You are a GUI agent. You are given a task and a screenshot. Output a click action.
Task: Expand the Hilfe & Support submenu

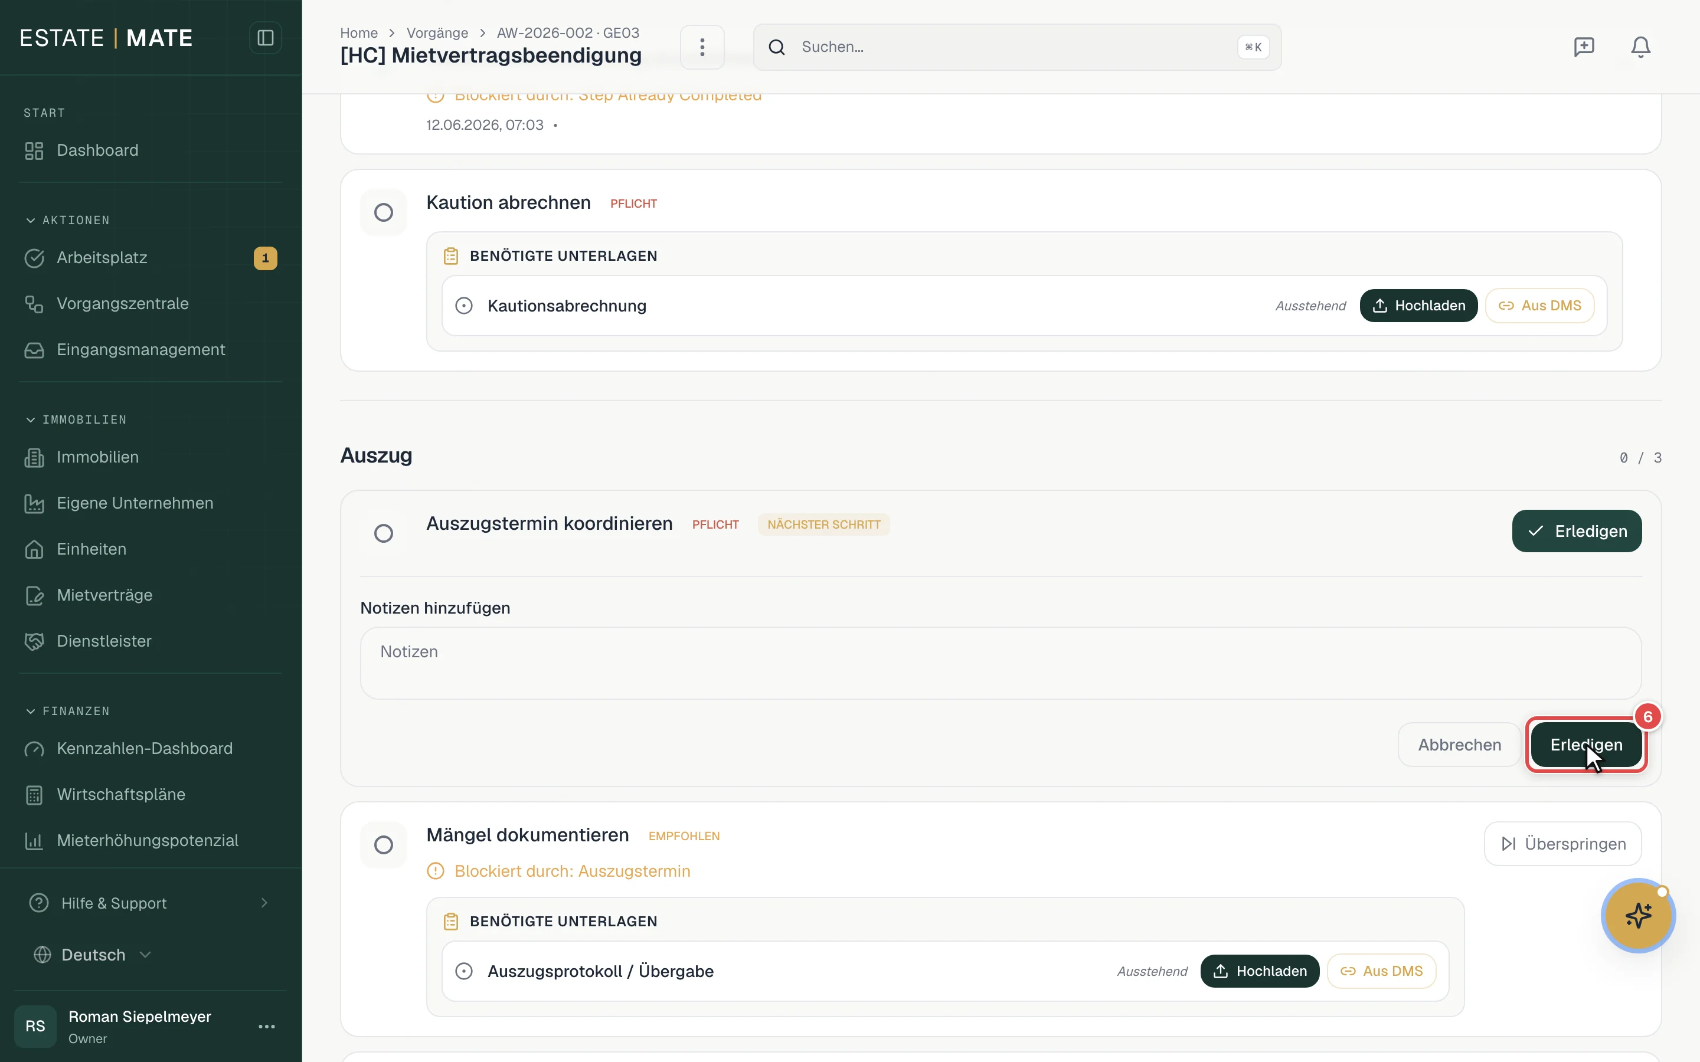[151, 903]
